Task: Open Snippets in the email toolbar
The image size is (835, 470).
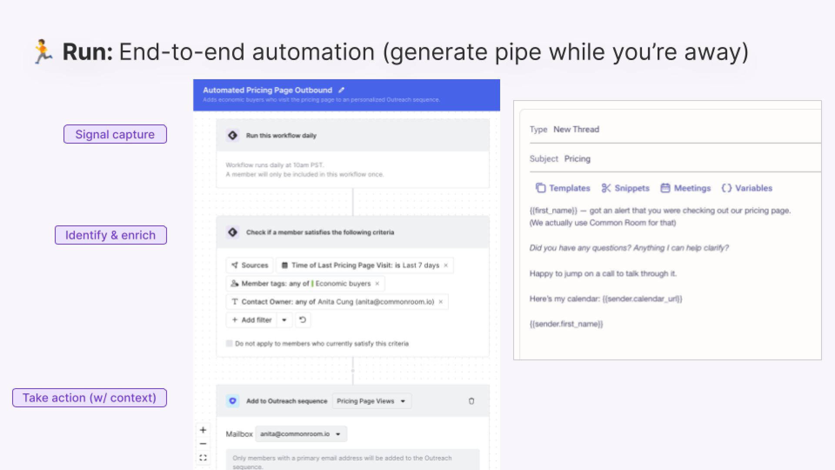Action: pos(625,188)
